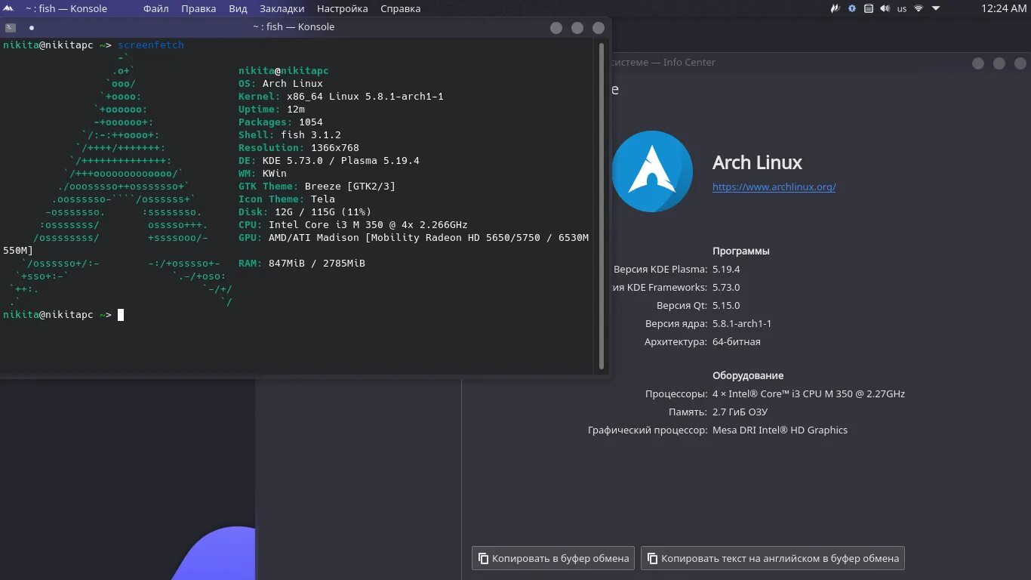
Task: Click the 'Kernel: x86_64 Linux 5.8.1-arch1-1' line
Action: pos(341,97)
